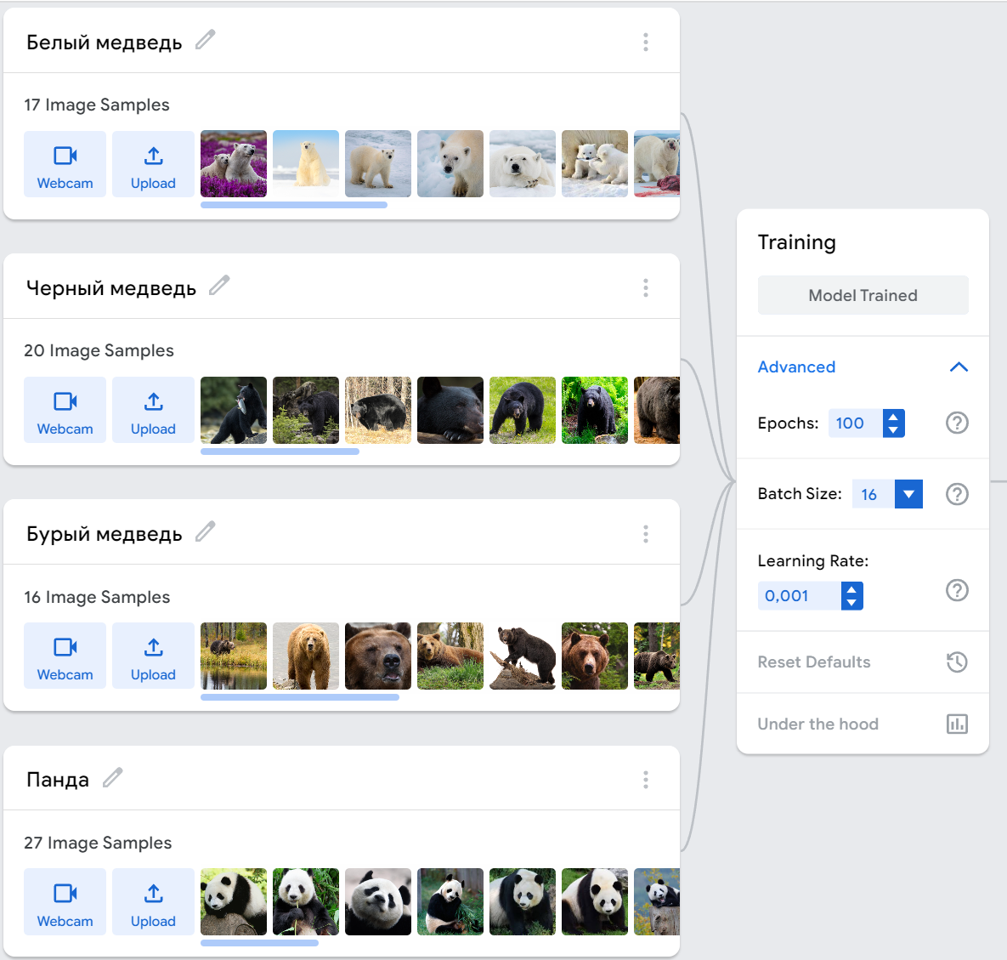This screenshot has width=1007, height=960.
Task: Open the three-dot menu for Белый медведь
Action: click(x=646, y=43)
